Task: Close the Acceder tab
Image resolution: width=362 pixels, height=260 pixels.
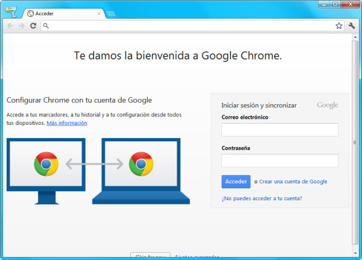Action: (x=99, y=14)
